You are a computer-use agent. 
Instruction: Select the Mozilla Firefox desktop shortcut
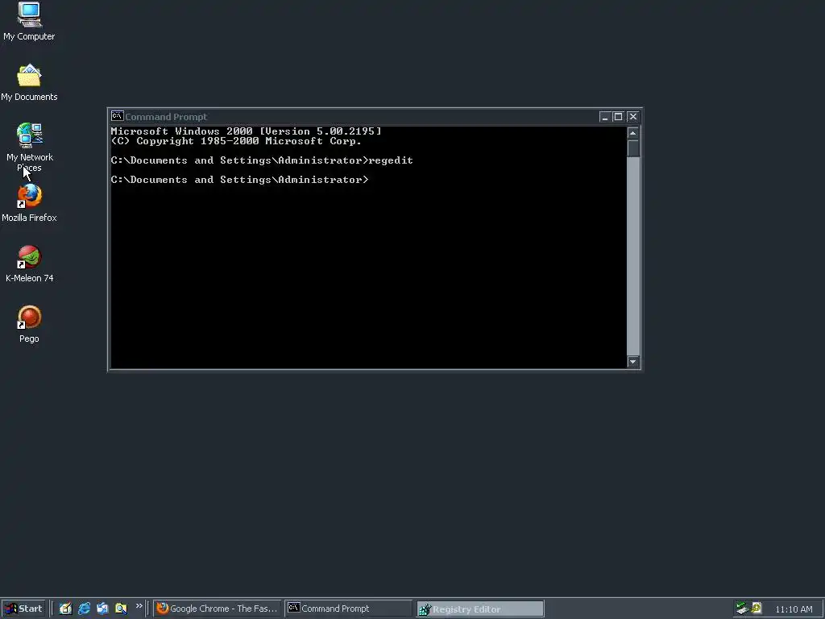29,202
